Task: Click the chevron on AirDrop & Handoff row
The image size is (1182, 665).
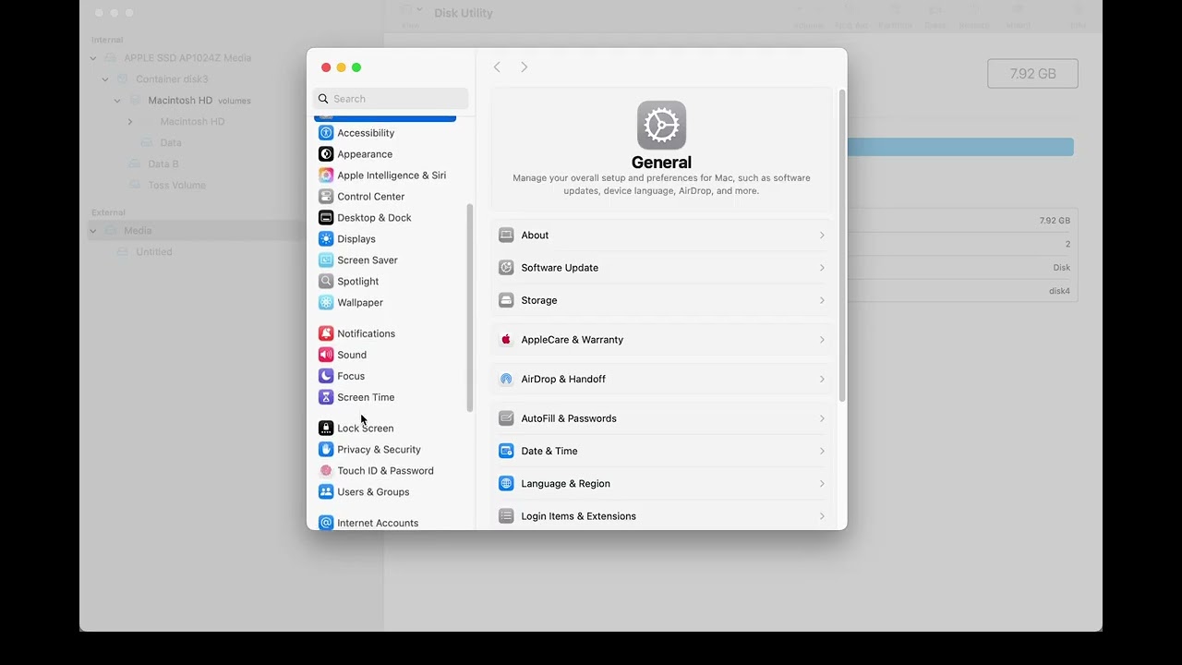Action: pos(822,380)
